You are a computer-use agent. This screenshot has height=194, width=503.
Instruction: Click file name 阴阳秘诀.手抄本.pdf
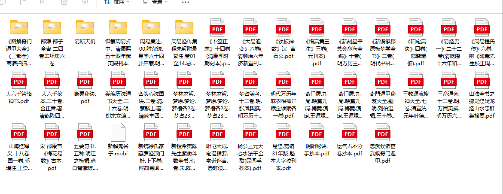(x=317, y=150)
